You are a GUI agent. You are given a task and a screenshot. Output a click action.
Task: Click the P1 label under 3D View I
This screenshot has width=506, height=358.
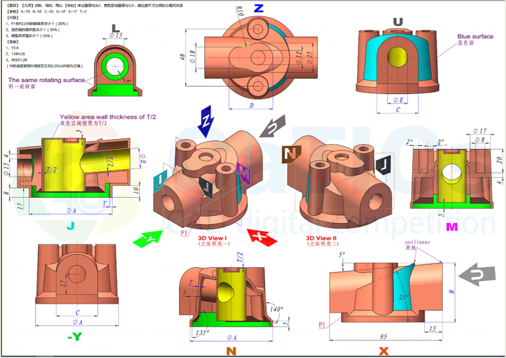(x=184, y=232)
